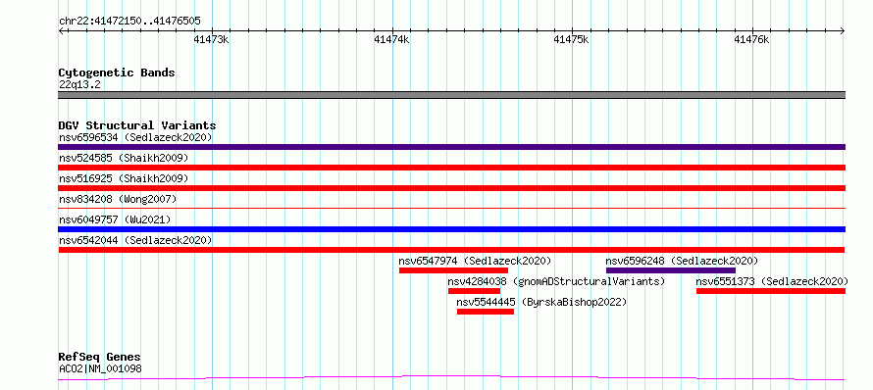Select the red nsv6542044 variant bar
Viewport: 873px width, 390px height.
click(x=451, y=250)
